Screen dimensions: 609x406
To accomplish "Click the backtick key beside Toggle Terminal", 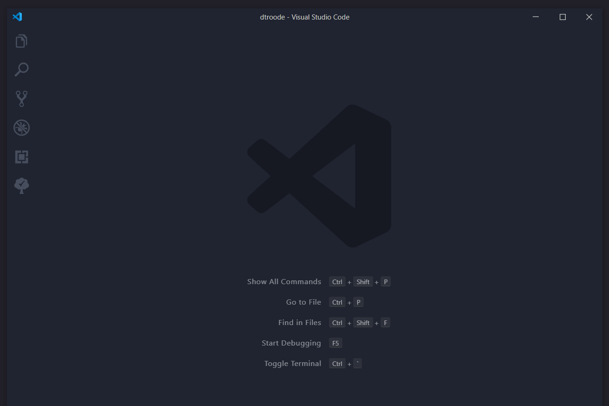I will pyautogui.click(x=357, y=364).
